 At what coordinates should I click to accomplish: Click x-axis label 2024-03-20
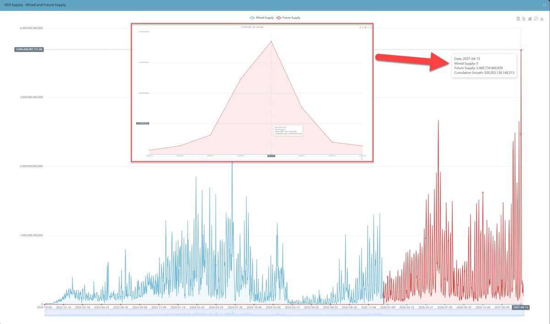click(x=197, y=308)
